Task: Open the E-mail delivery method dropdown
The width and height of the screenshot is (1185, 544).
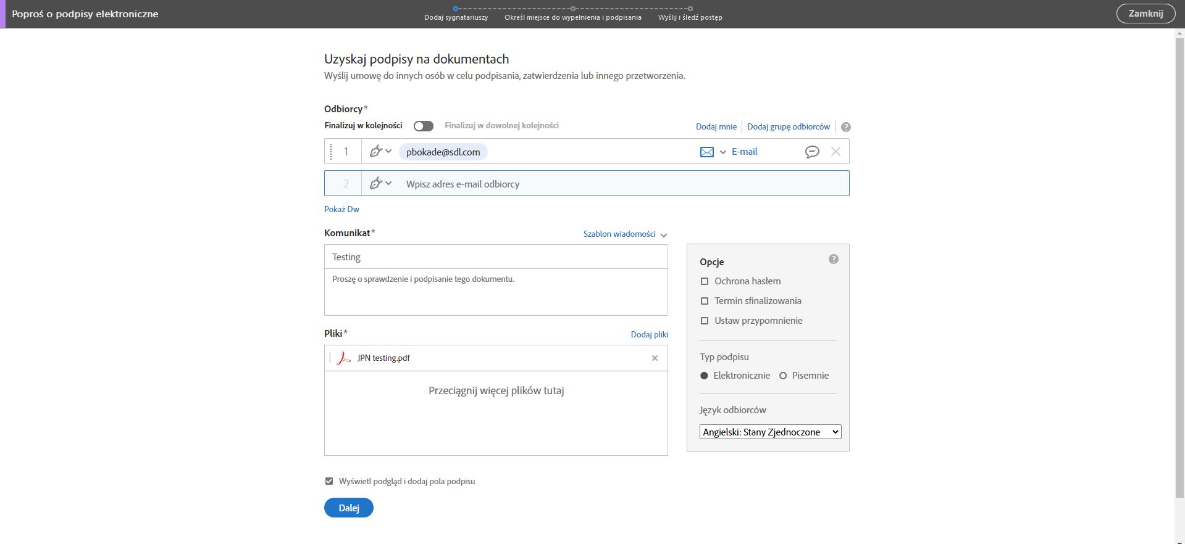Action: (x=723, y=152)
